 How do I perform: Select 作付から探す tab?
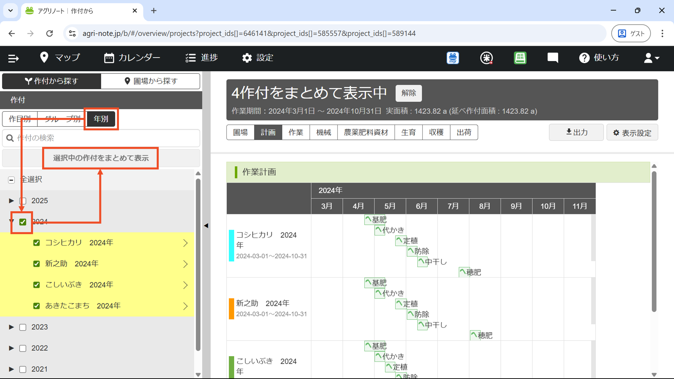[x=52, y=81]
